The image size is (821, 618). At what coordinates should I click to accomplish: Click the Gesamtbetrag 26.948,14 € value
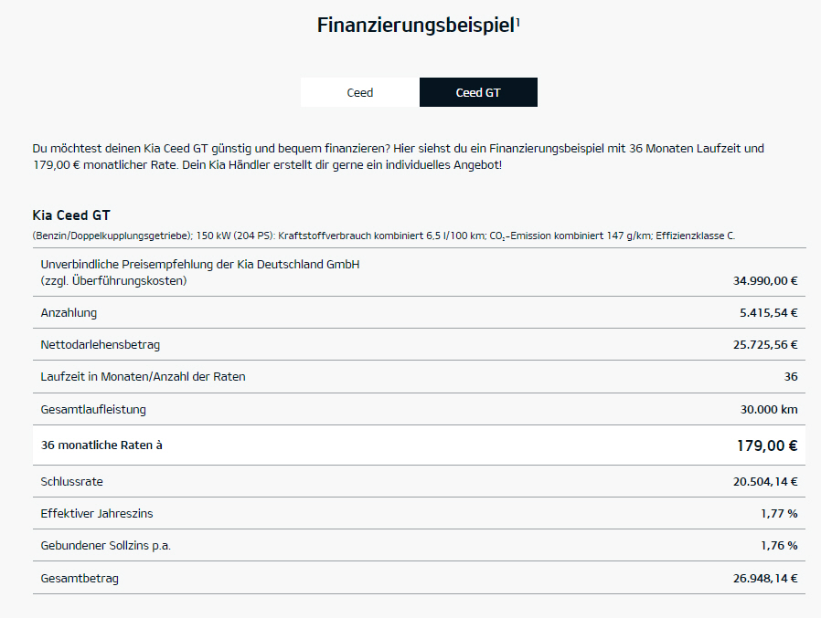pos(765,578)
